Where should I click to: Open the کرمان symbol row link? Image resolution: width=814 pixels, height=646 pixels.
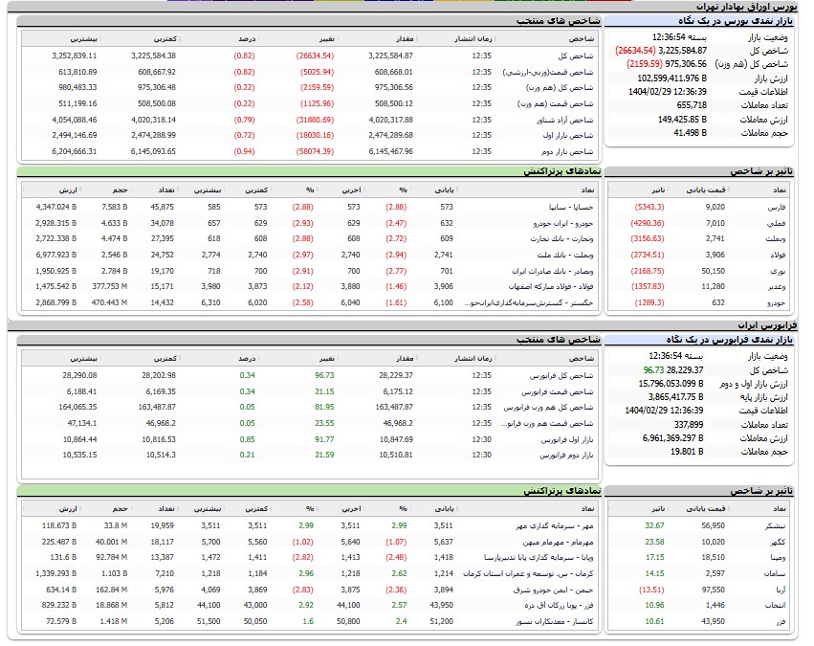(528, 574)
